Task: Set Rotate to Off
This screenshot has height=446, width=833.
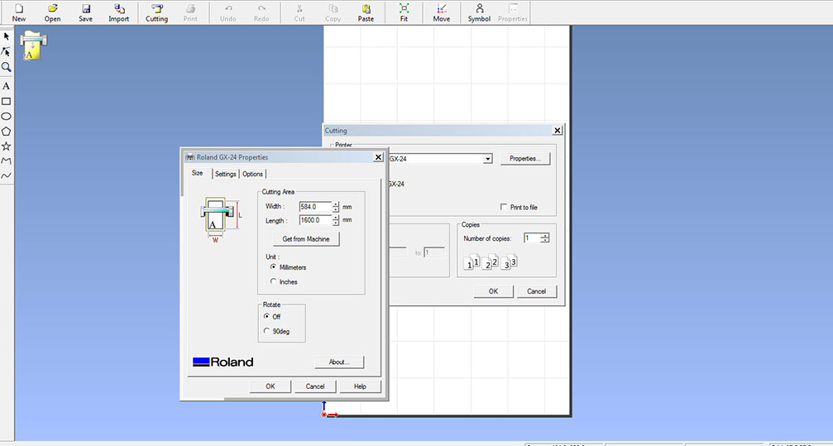Action: 266,317
